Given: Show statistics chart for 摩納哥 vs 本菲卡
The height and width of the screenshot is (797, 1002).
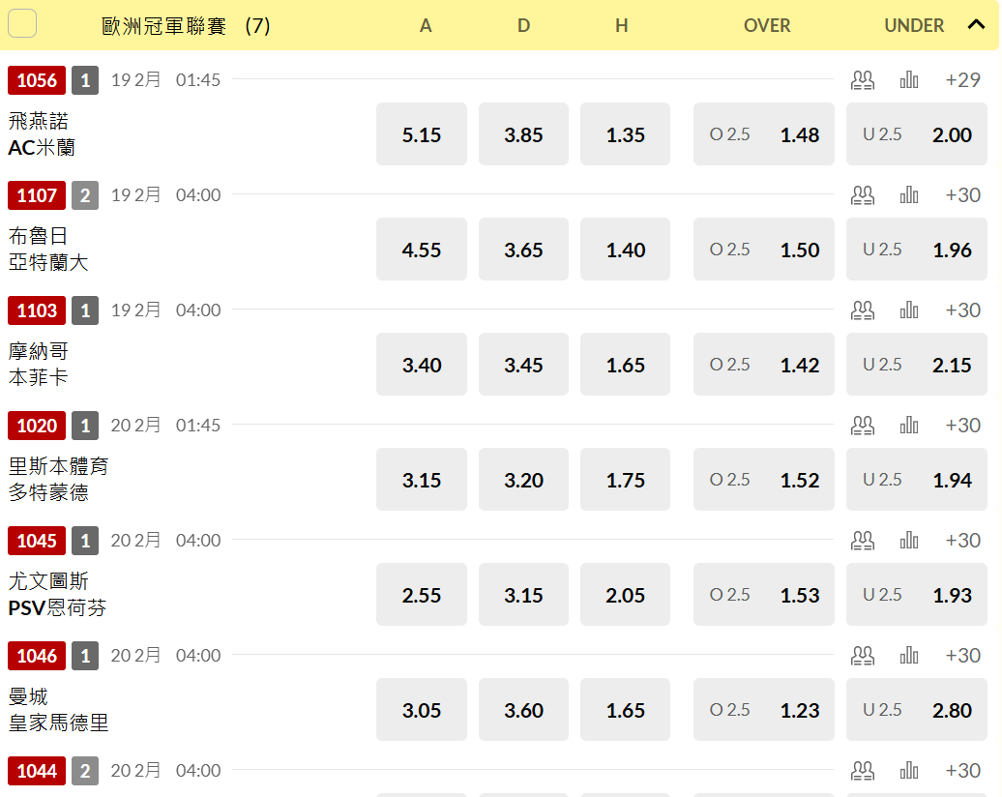Looking at the screenshot, I should [x=909, y=310].
